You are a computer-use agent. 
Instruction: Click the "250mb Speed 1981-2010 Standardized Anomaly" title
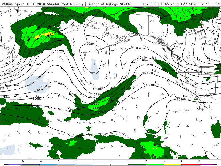43,4
